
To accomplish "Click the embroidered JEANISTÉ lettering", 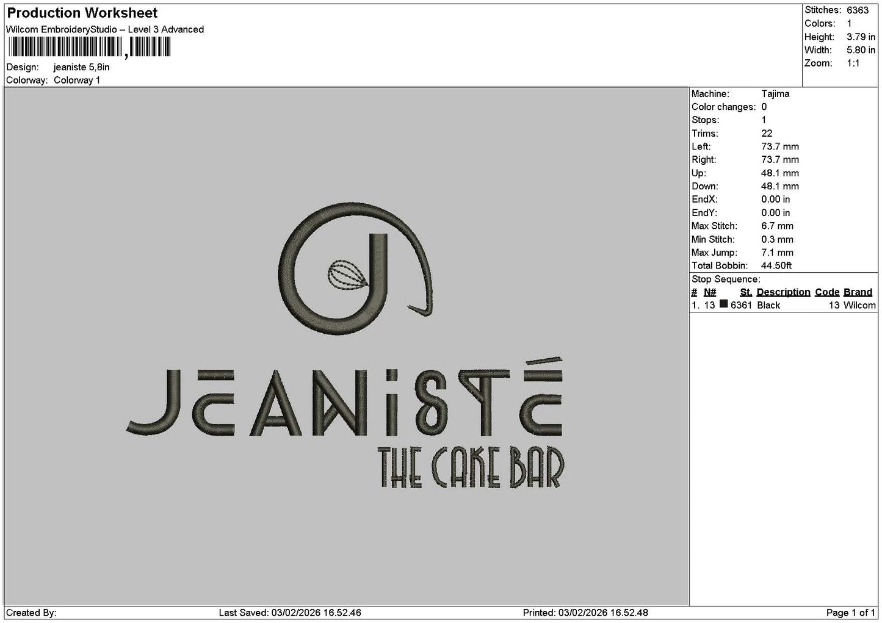I will (345, 397).
